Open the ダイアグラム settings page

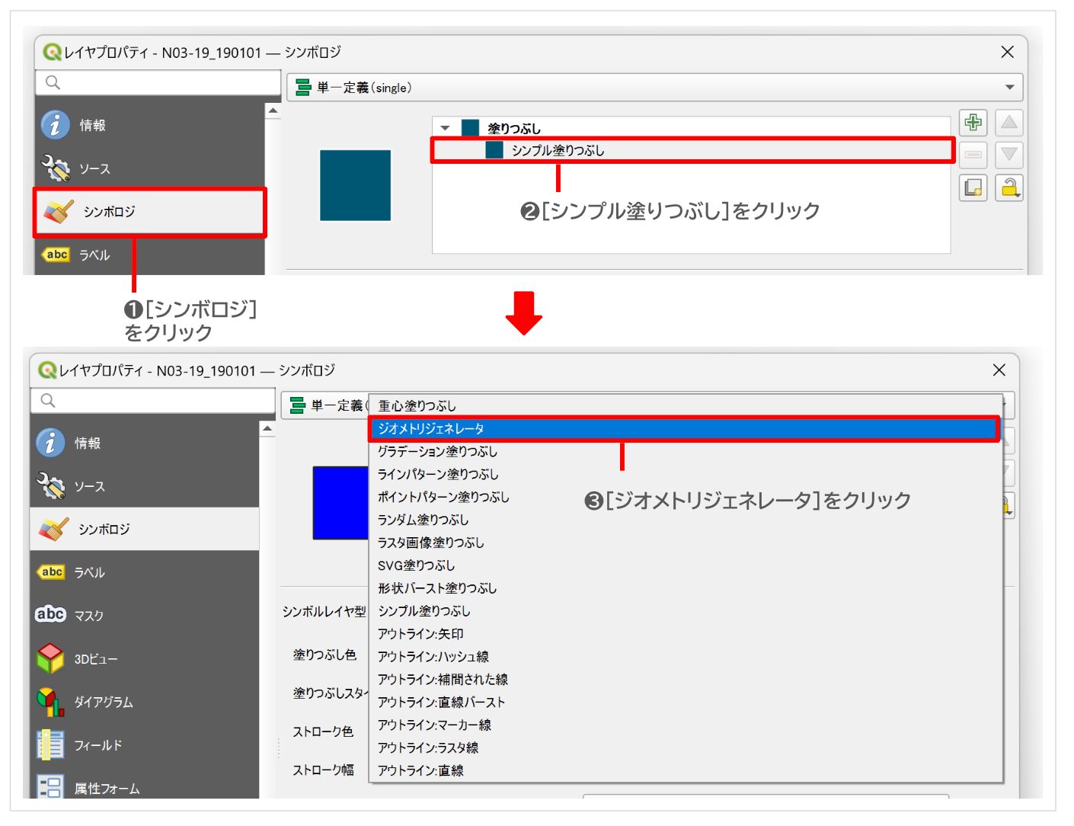[145, 702]
